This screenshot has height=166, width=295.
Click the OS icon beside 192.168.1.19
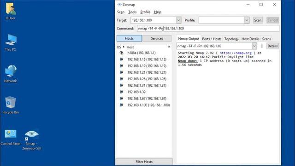pyautogui.click(x=122, y=66)
